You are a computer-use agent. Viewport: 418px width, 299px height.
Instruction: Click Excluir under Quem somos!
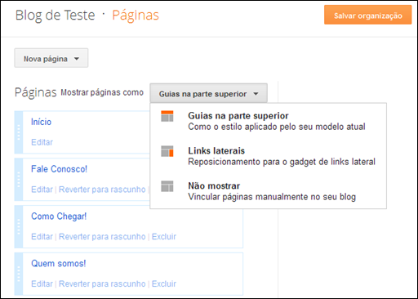(164, 283)
